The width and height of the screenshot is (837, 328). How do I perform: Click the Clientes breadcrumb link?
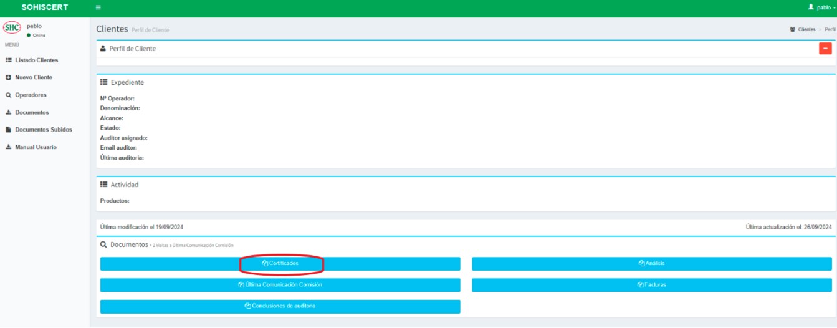tap(806, 29)
